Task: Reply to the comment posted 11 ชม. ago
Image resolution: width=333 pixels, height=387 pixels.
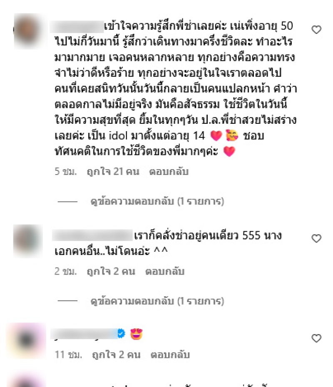Action: [x=170, y=355]
